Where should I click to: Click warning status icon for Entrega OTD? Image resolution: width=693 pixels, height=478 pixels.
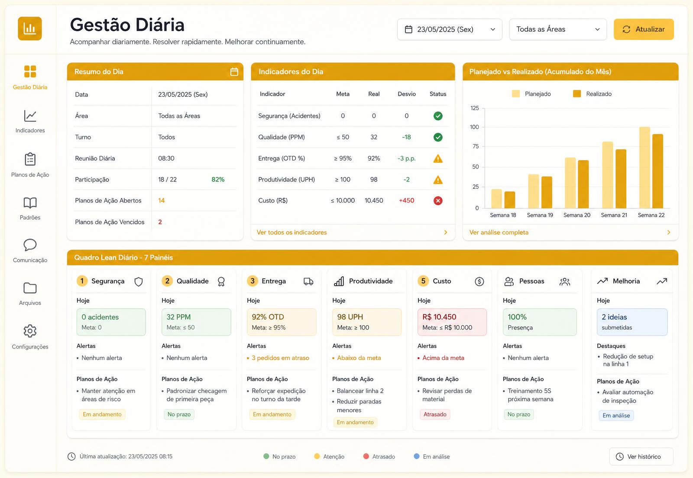438,158
